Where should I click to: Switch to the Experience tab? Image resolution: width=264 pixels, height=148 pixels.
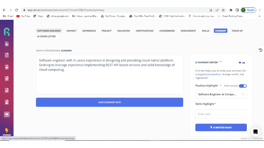[89, 31]
